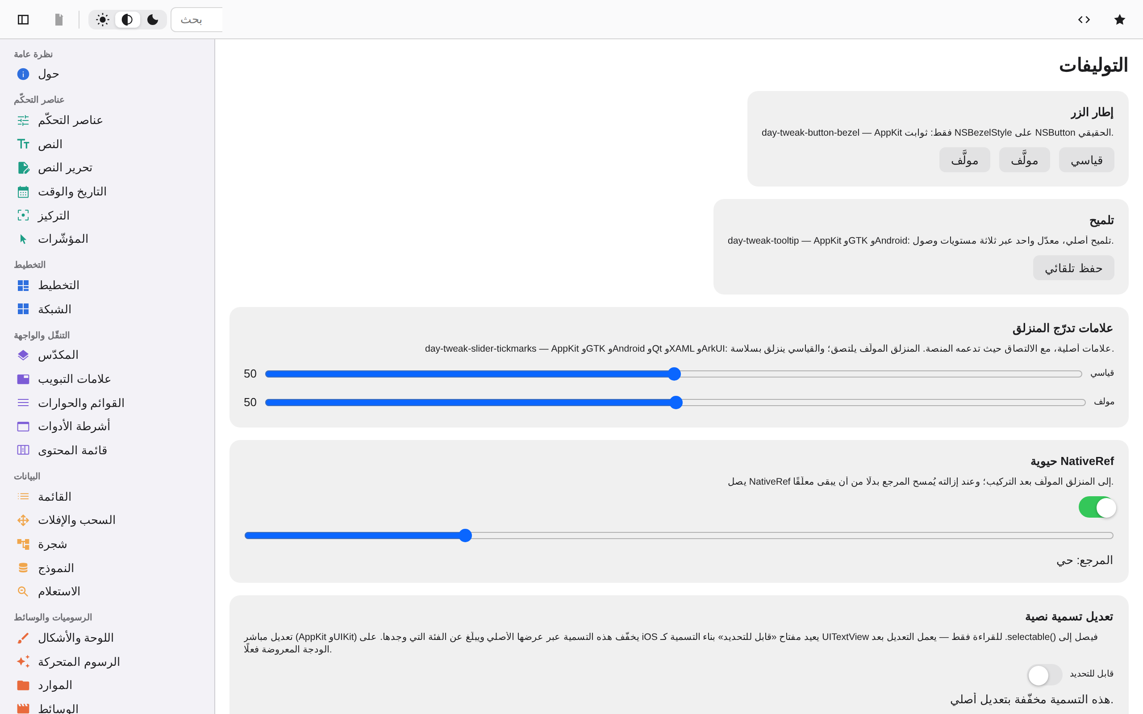Click the star favorite icon
Viewport: 1143px width, 714px height.
click(x=1119, y=19)
